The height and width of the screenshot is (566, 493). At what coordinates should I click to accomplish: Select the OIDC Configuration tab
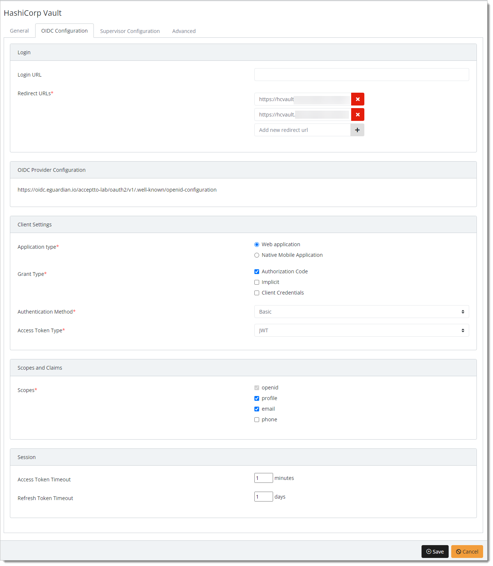(x=65, y=31)
